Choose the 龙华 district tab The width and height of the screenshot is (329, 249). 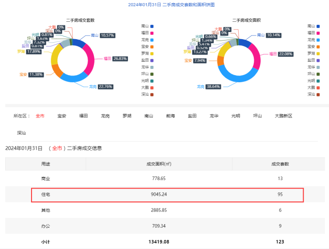214,116
